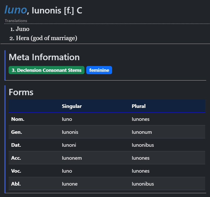Viewport: 210px width, 197px height.
Task: Click the "Plural" column header
Action: pyautogui.click(x=139, y=106)
